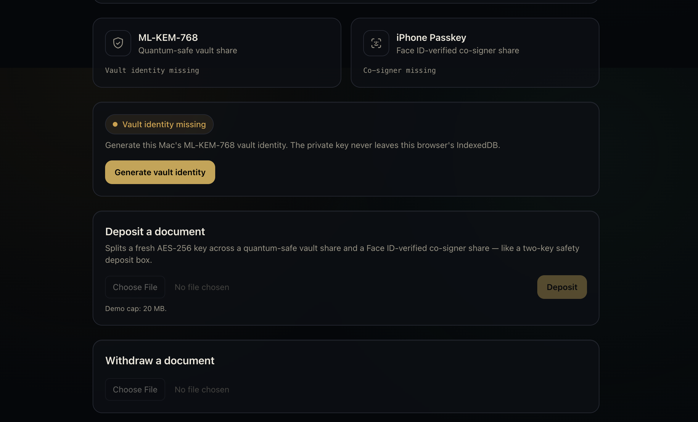This screenshot has height=422, width=698.
Task: Click the IndexedDB private key description text
Action: coord(303,145)
